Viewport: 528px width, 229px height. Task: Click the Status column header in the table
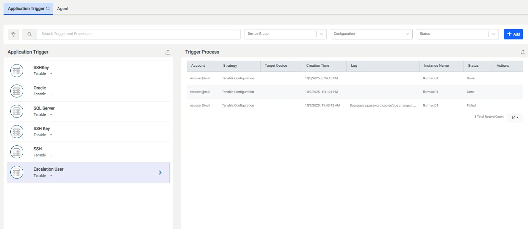tap(478, 66)
